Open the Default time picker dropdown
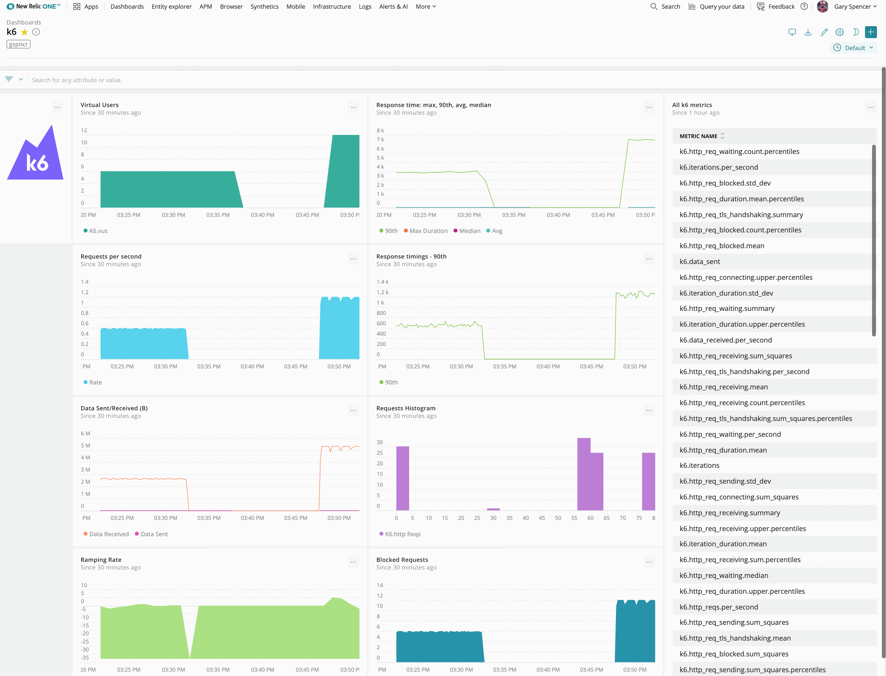Viewport: 886px width, 676px height. pyautogui.click(x=853, y=47)
